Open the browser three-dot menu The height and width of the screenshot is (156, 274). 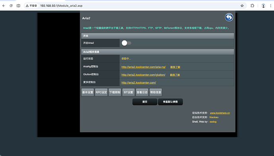(271, 6)
